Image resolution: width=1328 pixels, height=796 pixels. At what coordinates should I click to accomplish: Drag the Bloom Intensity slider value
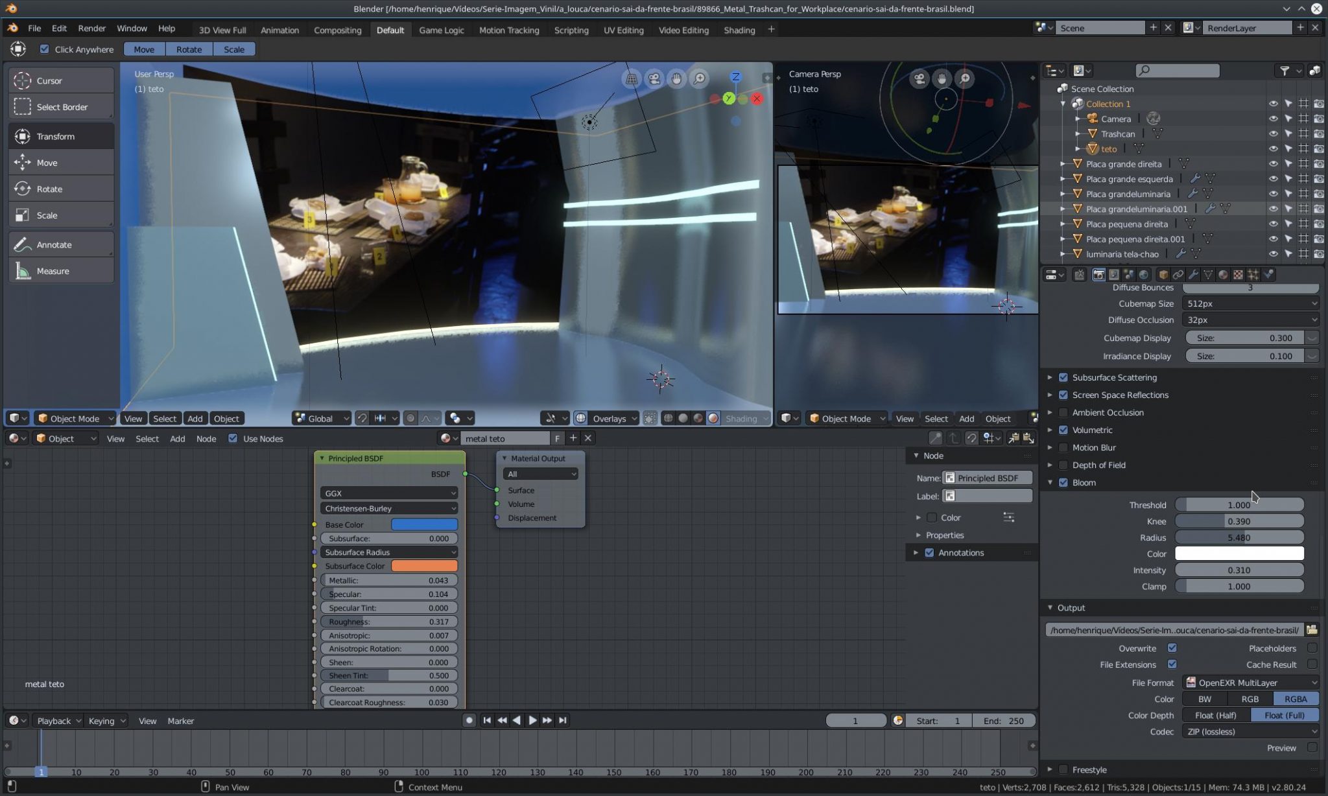click(x=1239, y=570)
